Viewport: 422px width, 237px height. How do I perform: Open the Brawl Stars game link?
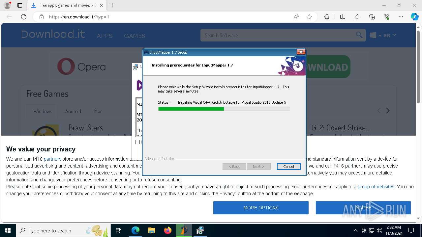[x=86, y=128]
